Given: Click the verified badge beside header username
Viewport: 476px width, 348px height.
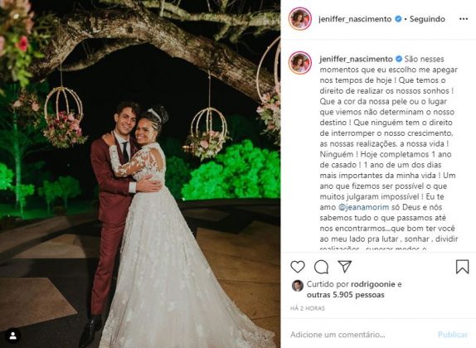Looking at the screenshot, I should [398, 19].
